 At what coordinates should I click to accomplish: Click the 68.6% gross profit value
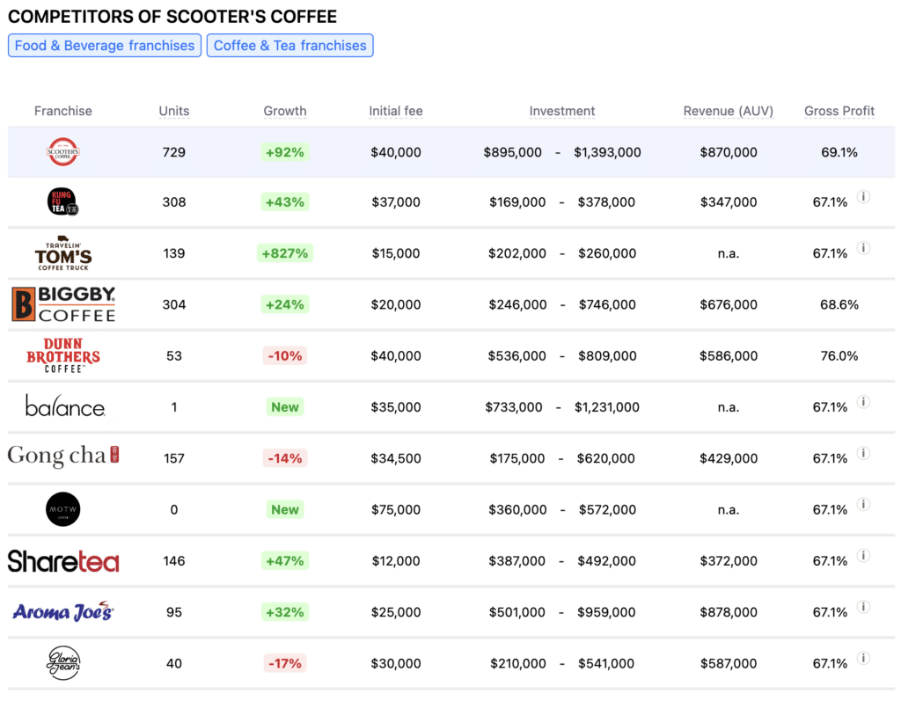(839, 304)
